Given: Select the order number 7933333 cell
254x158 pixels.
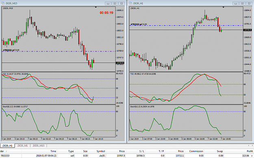Looking at the screenshot, I should [x=5, y=156].
